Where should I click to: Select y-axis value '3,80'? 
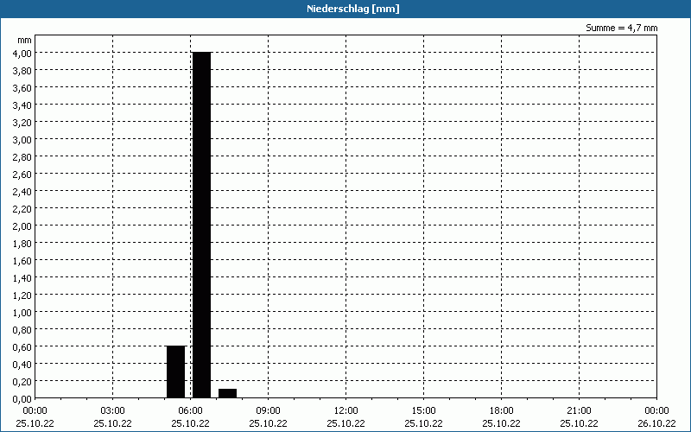[22, 70]
